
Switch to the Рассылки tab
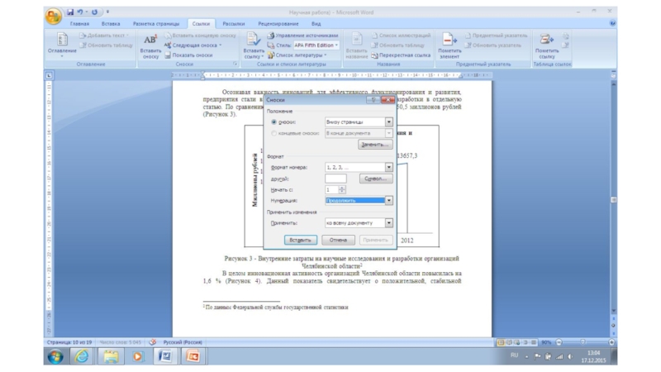click(x=234, y=24)
